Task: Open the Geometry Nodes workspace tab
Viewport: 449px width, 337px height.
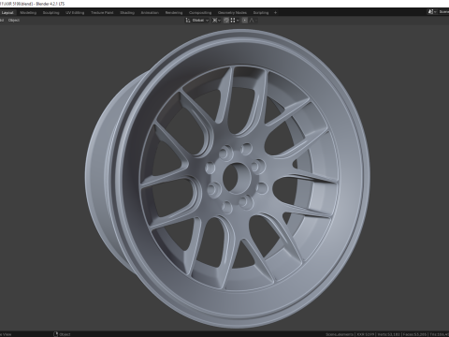Action: (232, 12)
